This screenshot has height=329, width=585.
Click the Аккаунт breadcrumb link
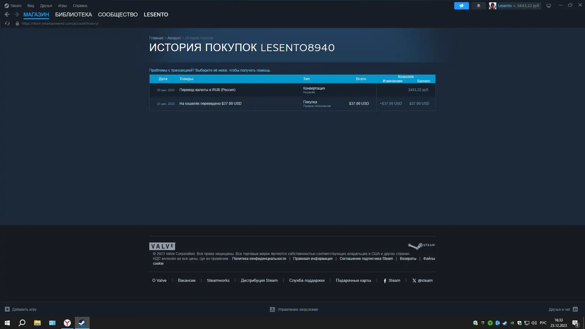[174, 38]
